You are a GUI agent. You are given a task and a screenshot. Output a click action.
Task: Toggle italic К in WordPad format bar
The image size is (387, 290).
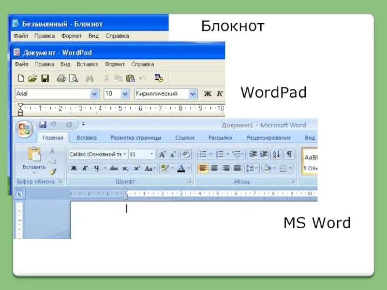pyautogui.click(x=220, y=94)
